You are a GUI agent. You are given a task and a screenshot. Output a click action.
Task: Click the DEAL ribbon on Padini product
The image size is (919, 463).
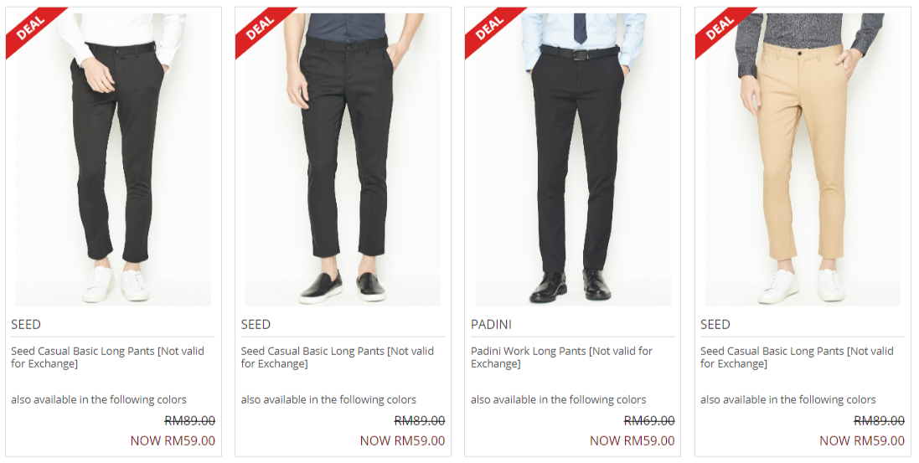[488, 27]
